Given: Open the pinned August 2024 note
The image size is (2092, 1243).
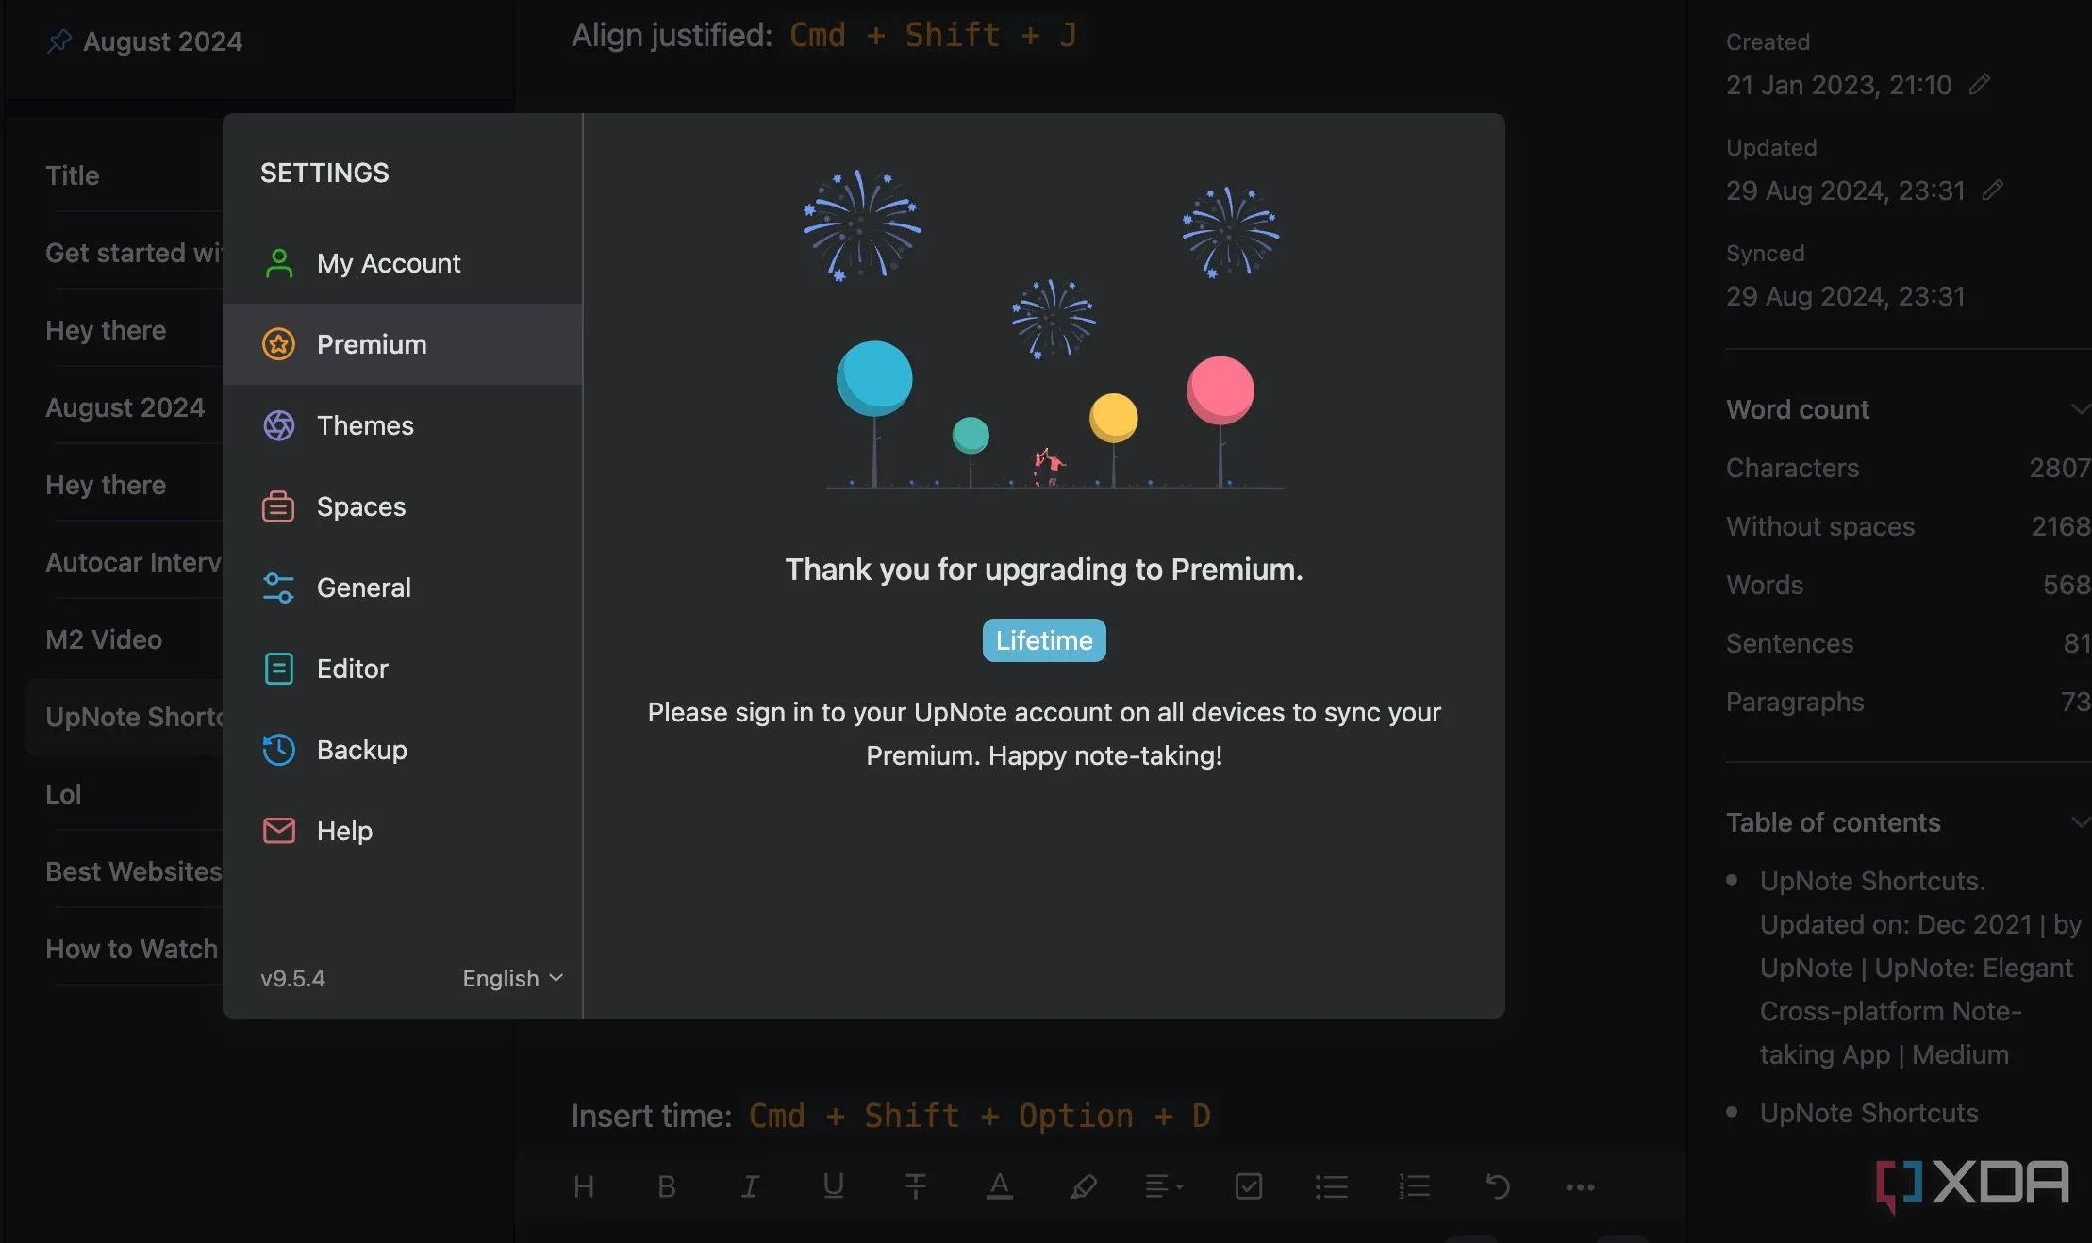Looking at the screenshot, I should 162,41.
